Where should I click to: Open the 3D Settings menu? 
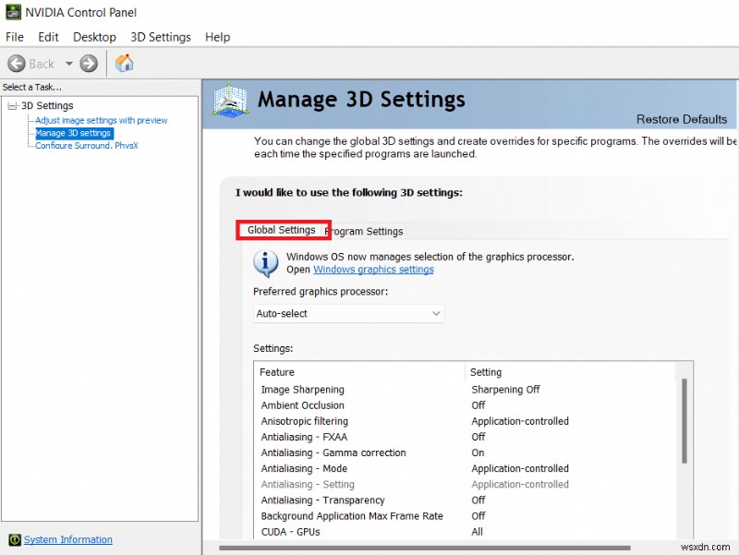point(160,37)
